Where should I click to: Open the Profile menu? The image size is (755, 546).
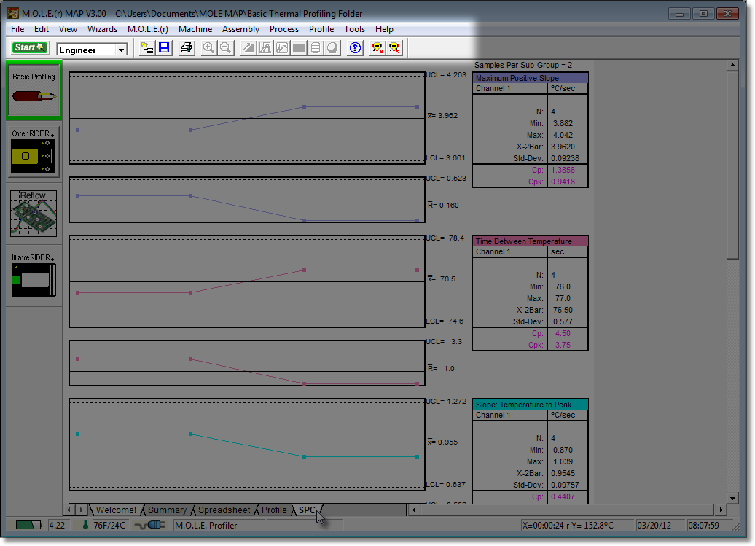pos(321,29)
